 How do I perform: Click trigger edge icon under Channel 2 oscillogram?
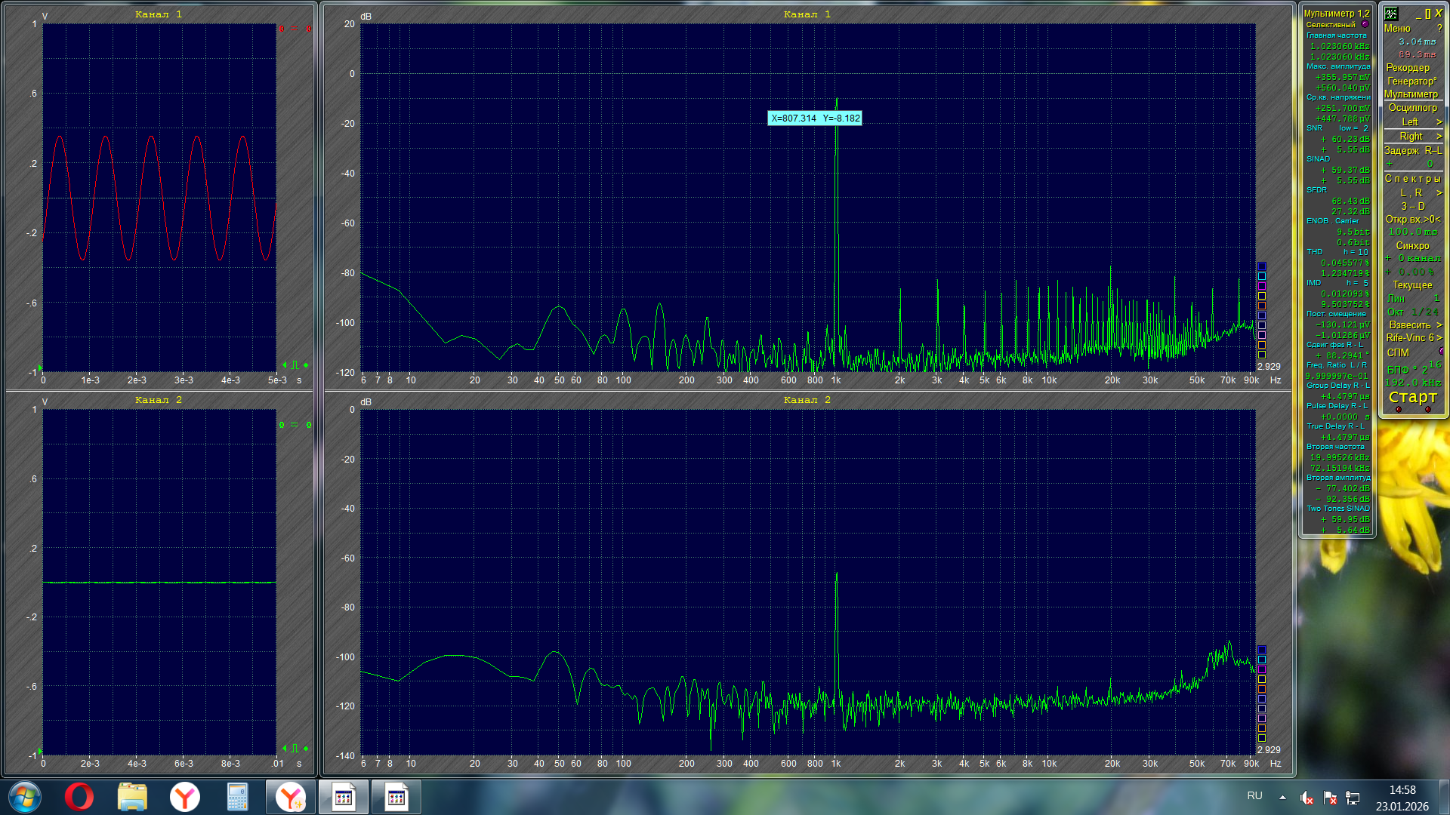[295, 749]
